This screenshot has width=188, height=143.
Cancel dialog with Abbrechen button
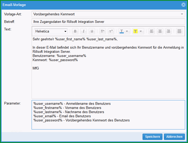(x=174, y=137)
